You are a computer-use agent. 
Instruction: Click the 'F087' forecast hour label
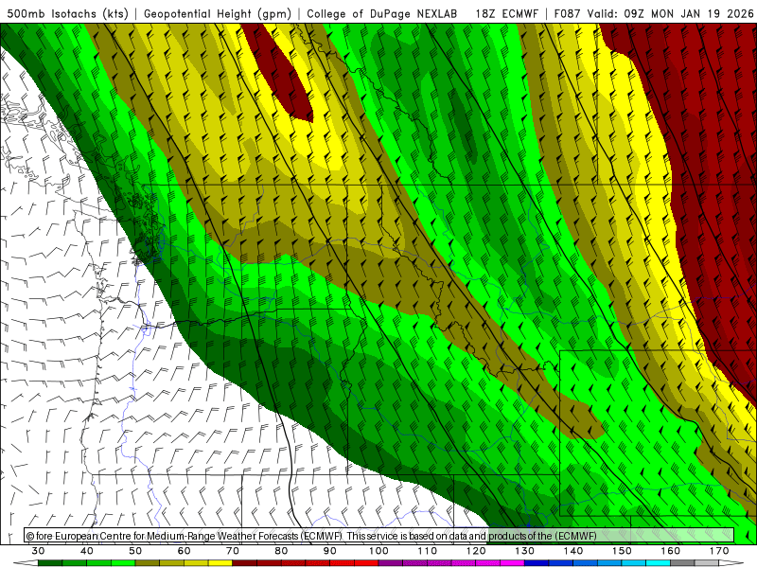[567, 13]
